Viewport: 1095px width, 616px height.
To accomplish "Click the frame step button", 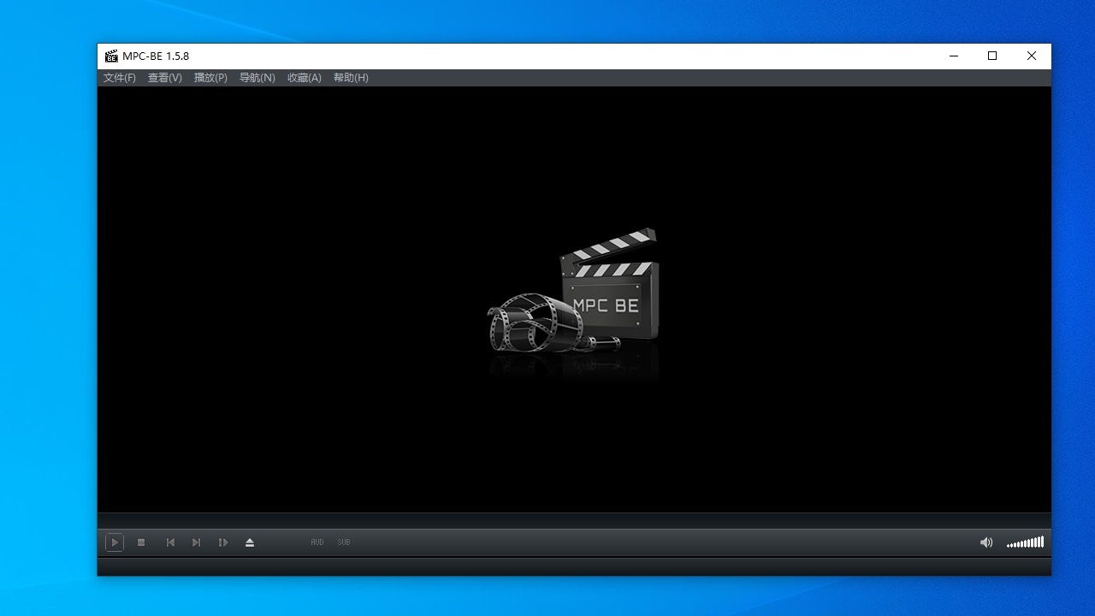I will tap(223, 542).
